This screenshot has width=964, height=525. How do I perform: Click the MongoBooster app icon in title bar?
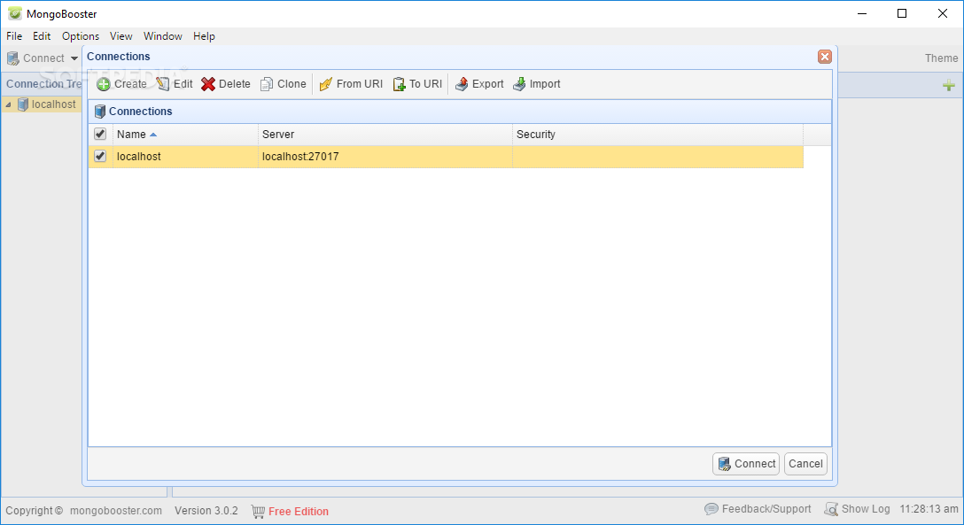coord(15,13)
